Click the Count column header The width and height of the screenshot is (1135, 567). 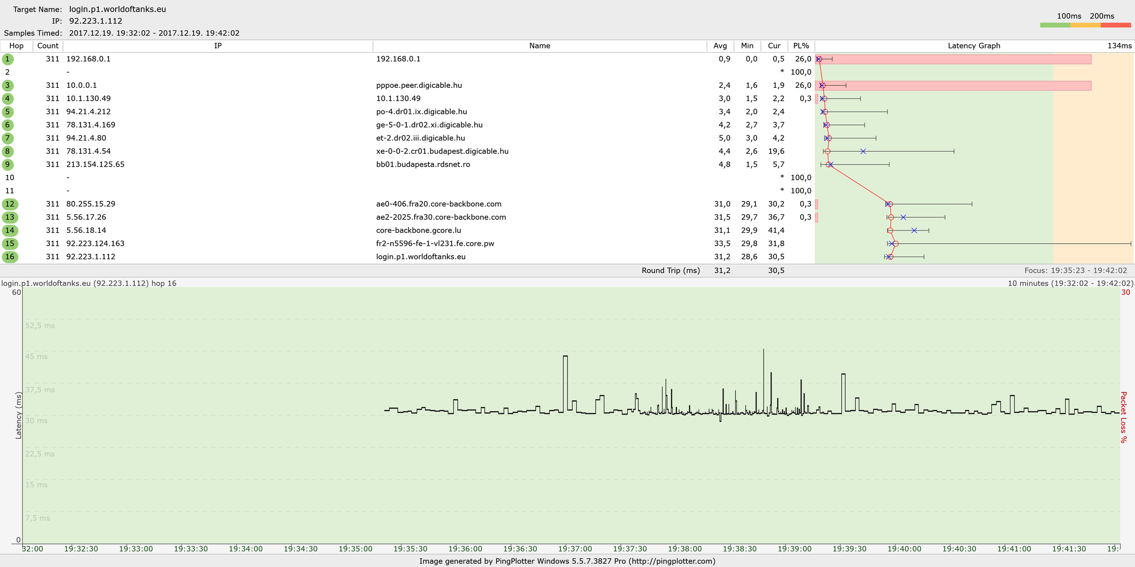(48, 46)
